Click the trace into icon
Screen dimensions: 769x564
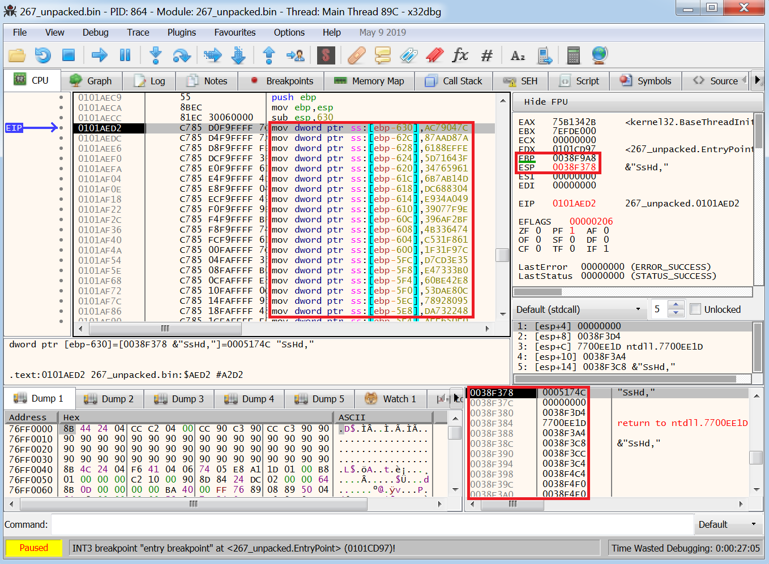point(212,55)
